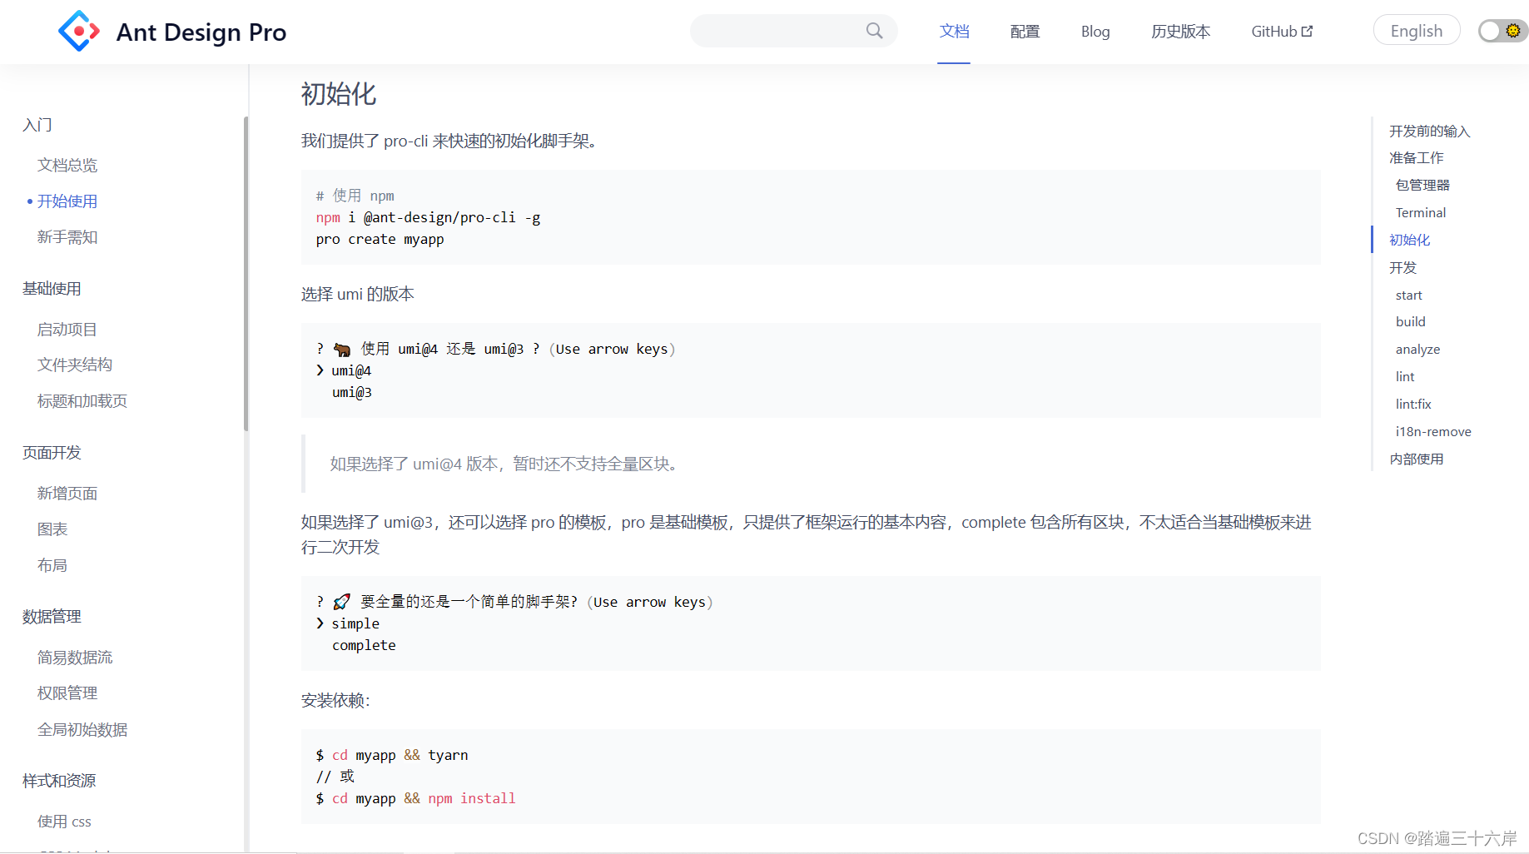The height and width of the screenshot is (854, 1529).
Task: Open the 文件夹结构 sidebar entry
Action: point(75,364)
